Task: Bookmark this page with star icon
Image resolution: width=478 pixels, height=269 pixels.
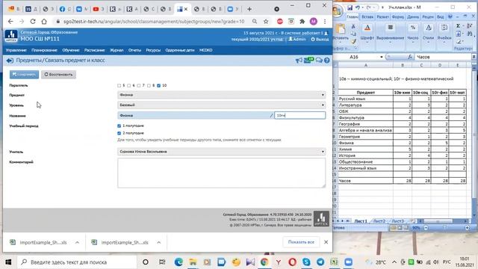Action: pos(266,22)
